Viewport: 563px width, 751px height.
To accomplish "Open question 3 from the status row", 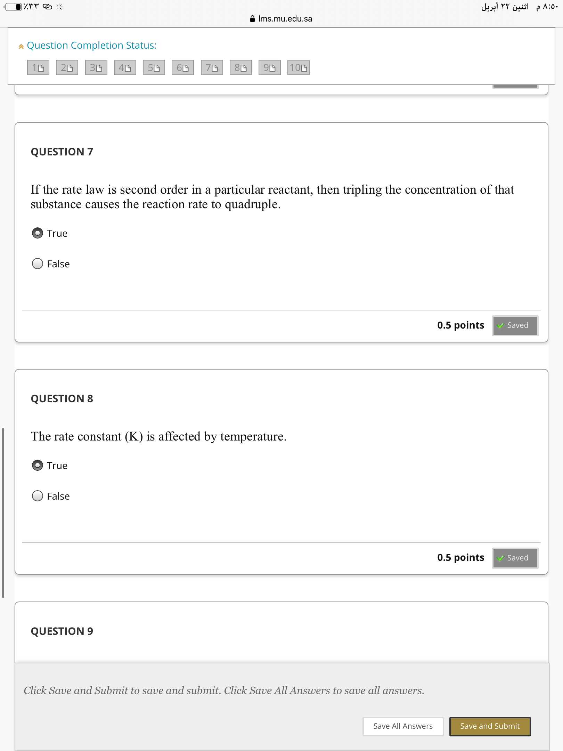I will (x=96, y=68).
